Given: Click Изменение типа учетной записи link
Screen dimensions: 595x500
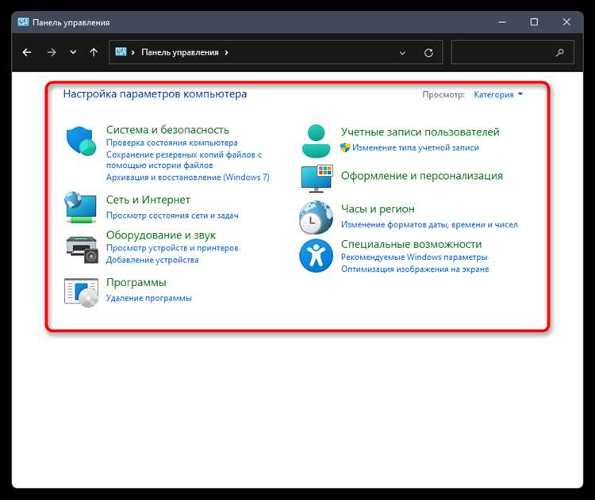Looking at the screenshot, I should coord(416,147).
